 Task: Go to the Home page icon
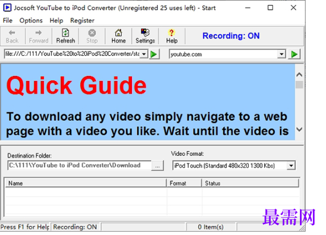coord(119,36)
